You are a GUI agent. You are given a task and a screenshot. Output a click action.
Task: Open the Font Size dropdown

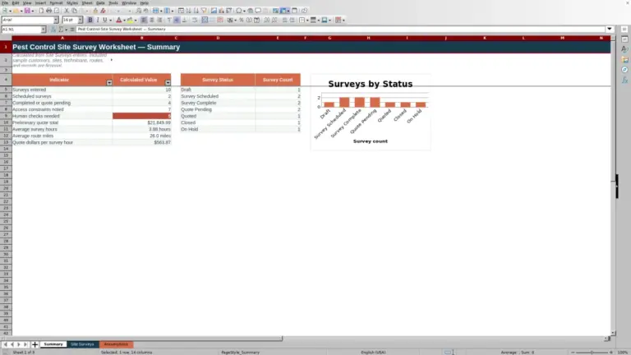coord(80,20)
